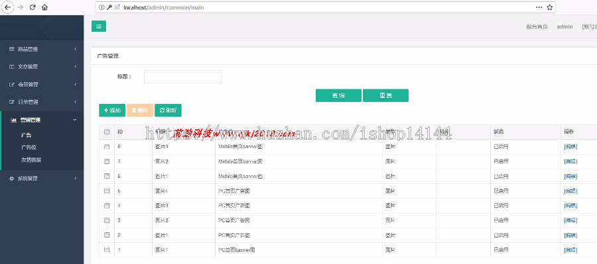Click the green 查询 search button
Image resolution: width=597 pixels, height=264 pixels.
point(338,96)
